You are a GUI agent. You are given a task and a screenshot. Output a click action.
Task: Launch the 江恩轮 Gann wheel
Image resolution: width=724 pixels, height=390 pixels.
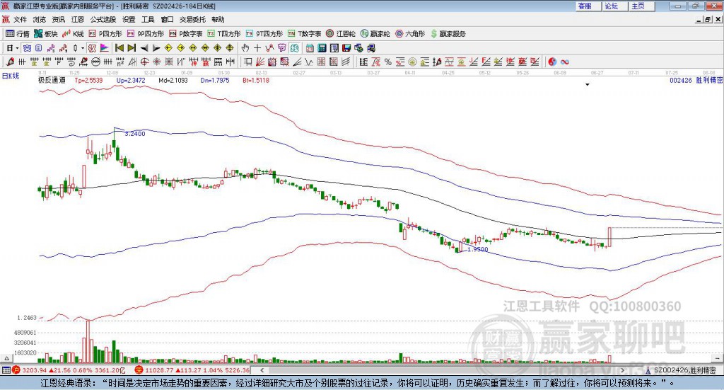(341, 34)
